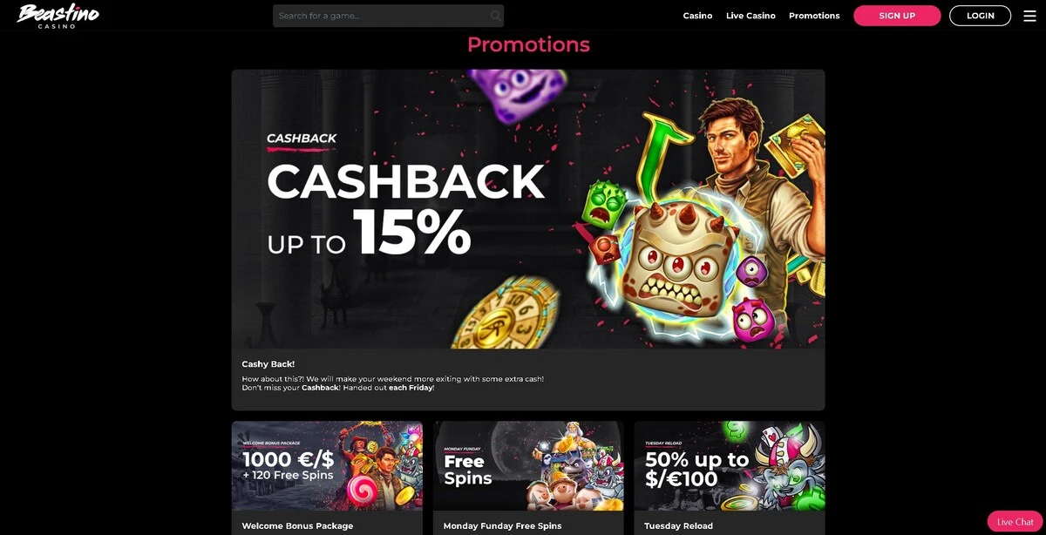Click the Cashy Back! promotion title

click(x=268, y=364)
